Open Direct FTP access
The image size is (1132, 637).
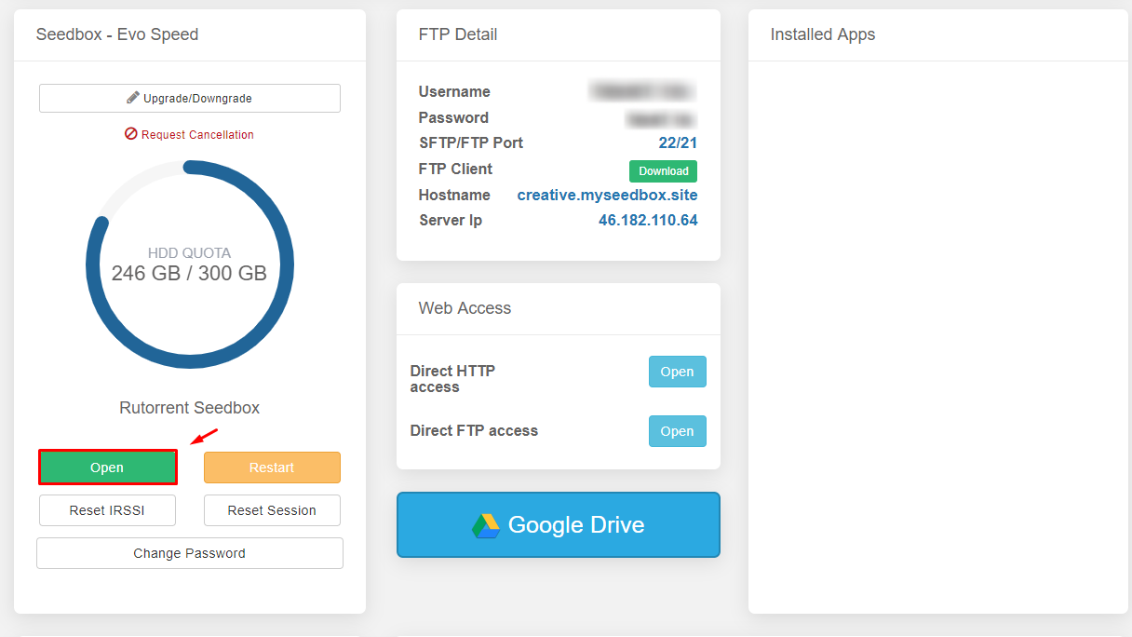[x=677, y=430]
